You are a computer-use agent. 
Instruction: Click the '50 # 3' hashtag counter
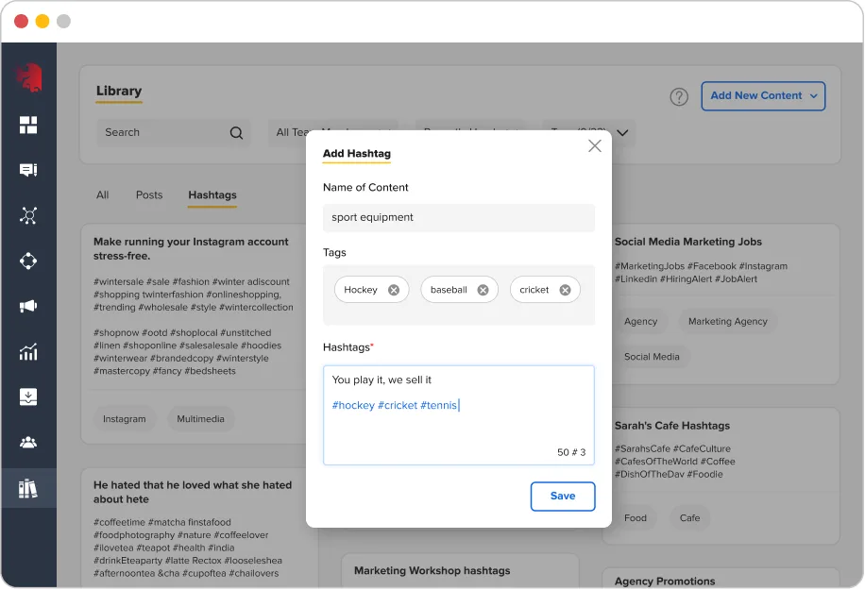tap(571, 453)
